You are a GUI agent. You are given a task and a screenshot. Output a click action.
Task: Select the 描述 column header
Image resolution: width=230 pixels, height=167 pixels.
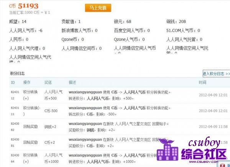click(x=72, y=82)
